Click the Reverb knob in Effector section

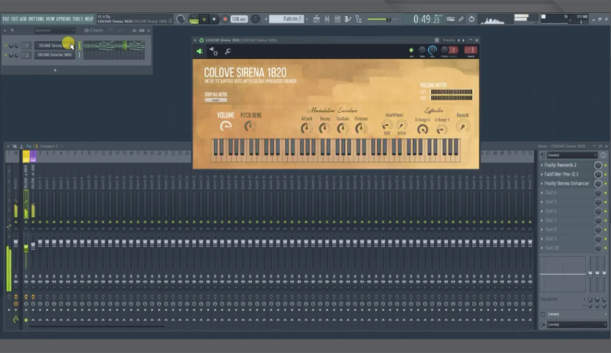point(463,125)
